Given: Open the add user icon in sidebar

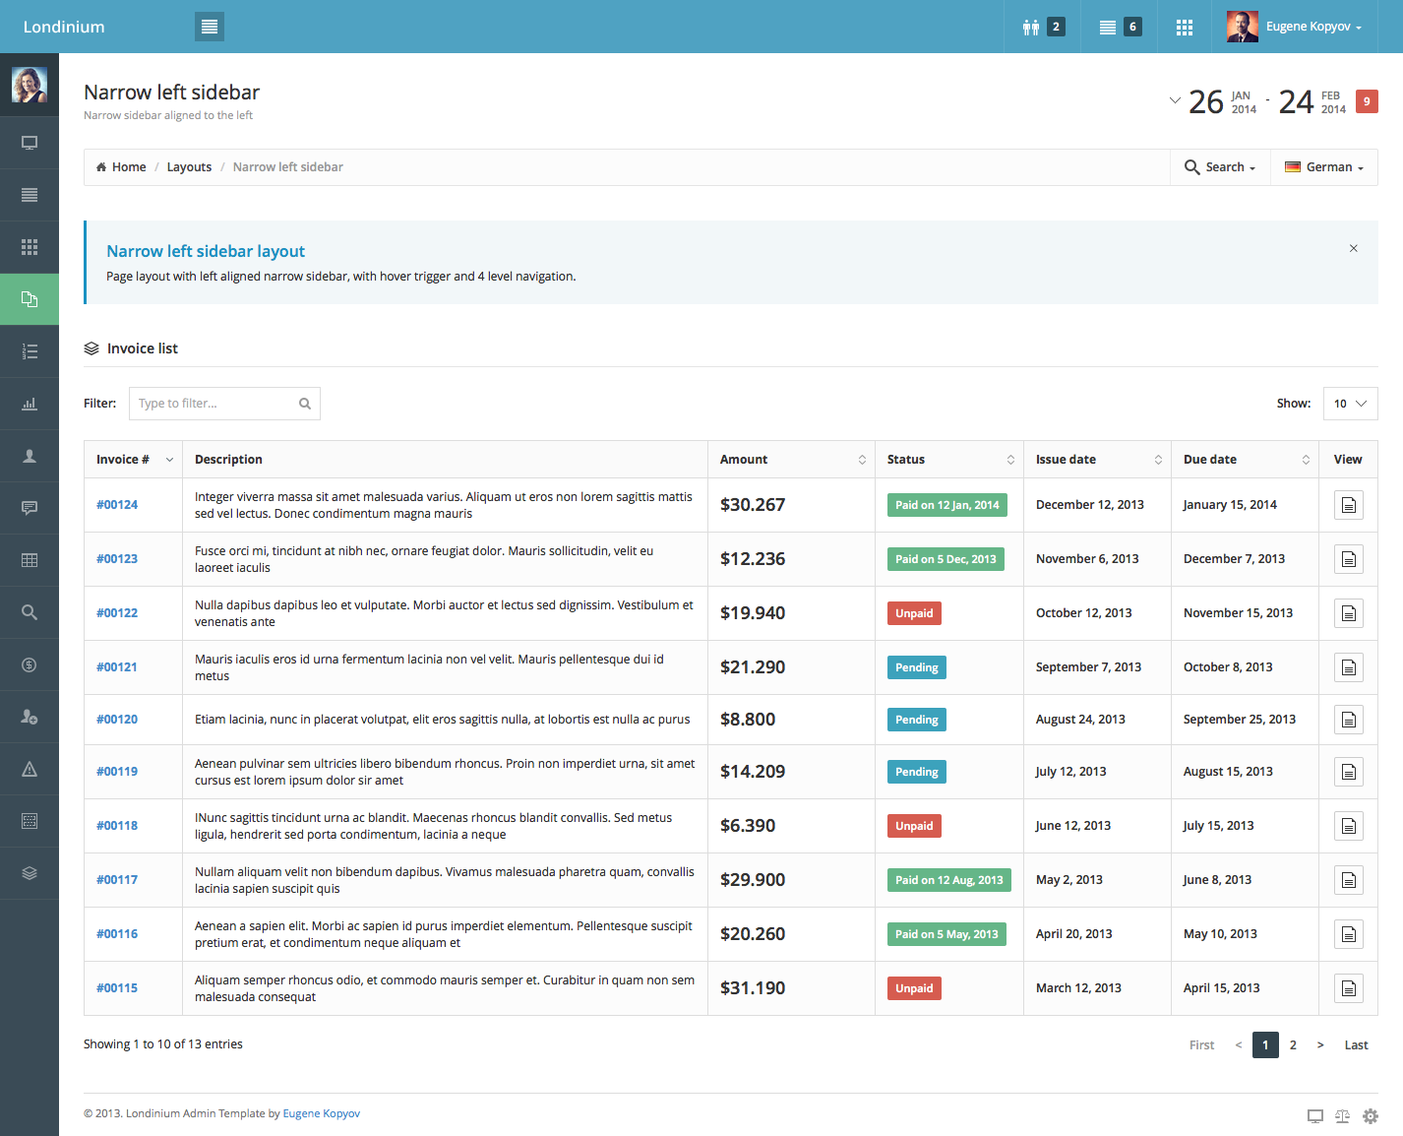Looking at the screenshot, I should 30,717.
